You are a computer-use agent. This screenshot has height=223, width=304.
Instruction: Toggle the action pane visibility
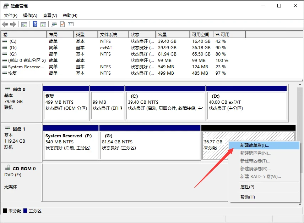[x=43, y=24]
